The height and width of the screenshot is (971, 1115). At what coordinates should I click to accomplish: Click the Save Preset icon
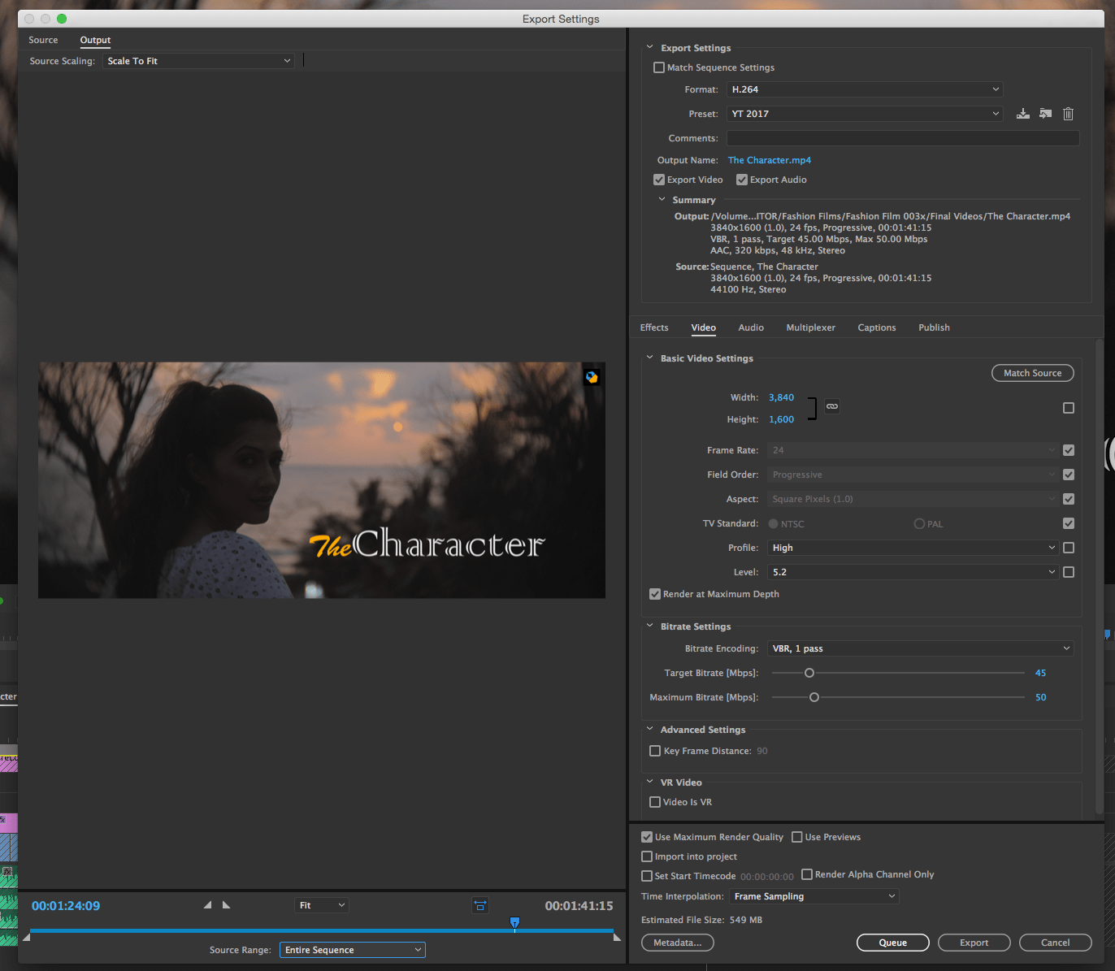[1023, 114]
